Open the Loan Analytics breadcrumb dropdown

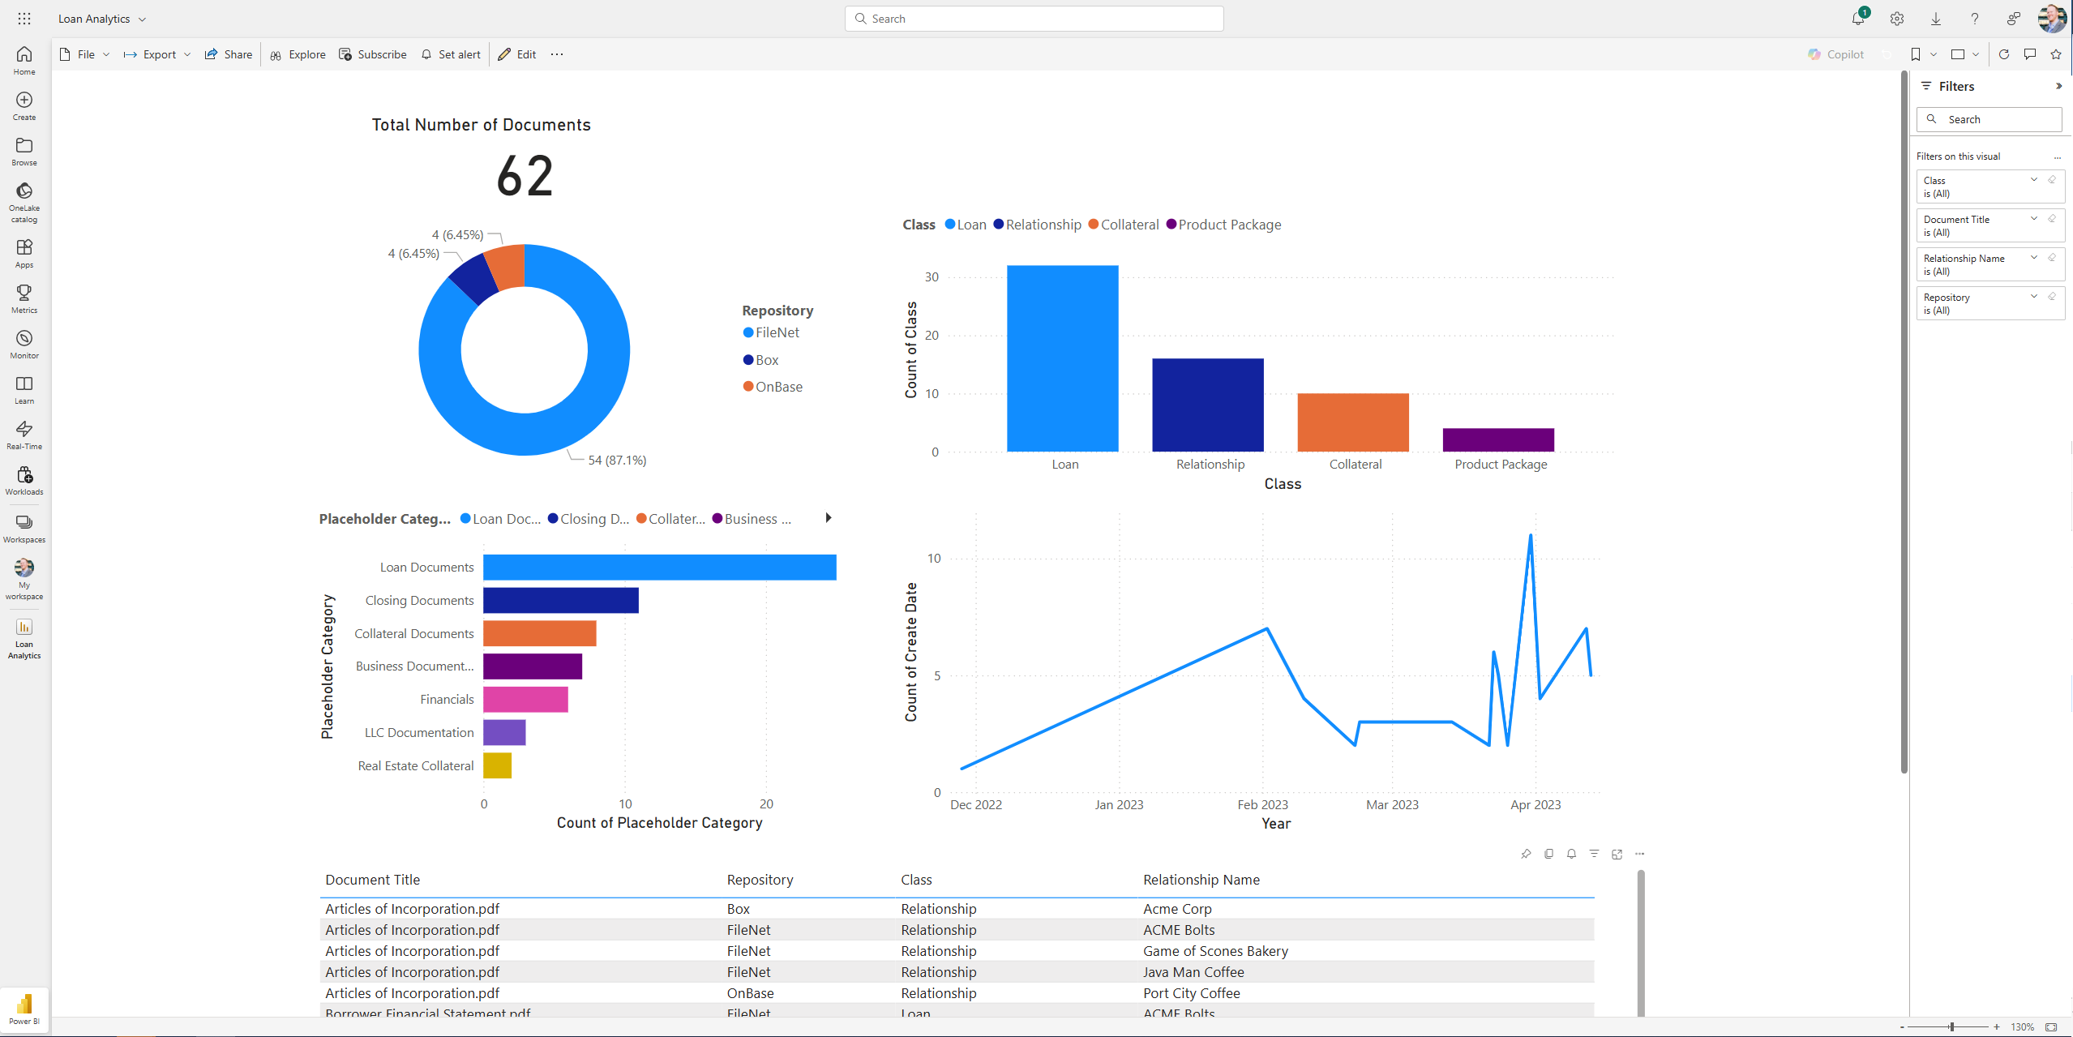[x=143, y=18]
